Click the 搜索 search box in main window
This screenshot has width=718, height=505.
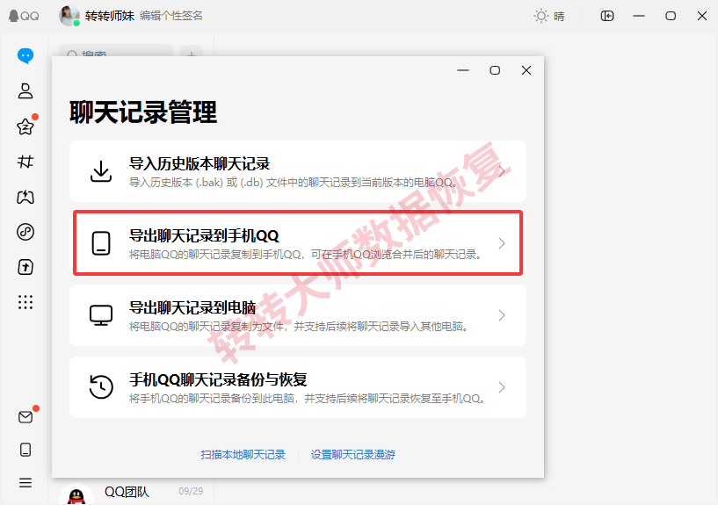pos(116,51)
